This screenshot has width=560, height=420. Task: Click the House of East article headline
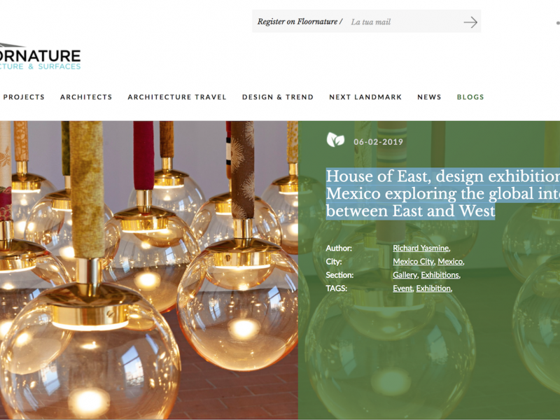(x=443, y=193)
